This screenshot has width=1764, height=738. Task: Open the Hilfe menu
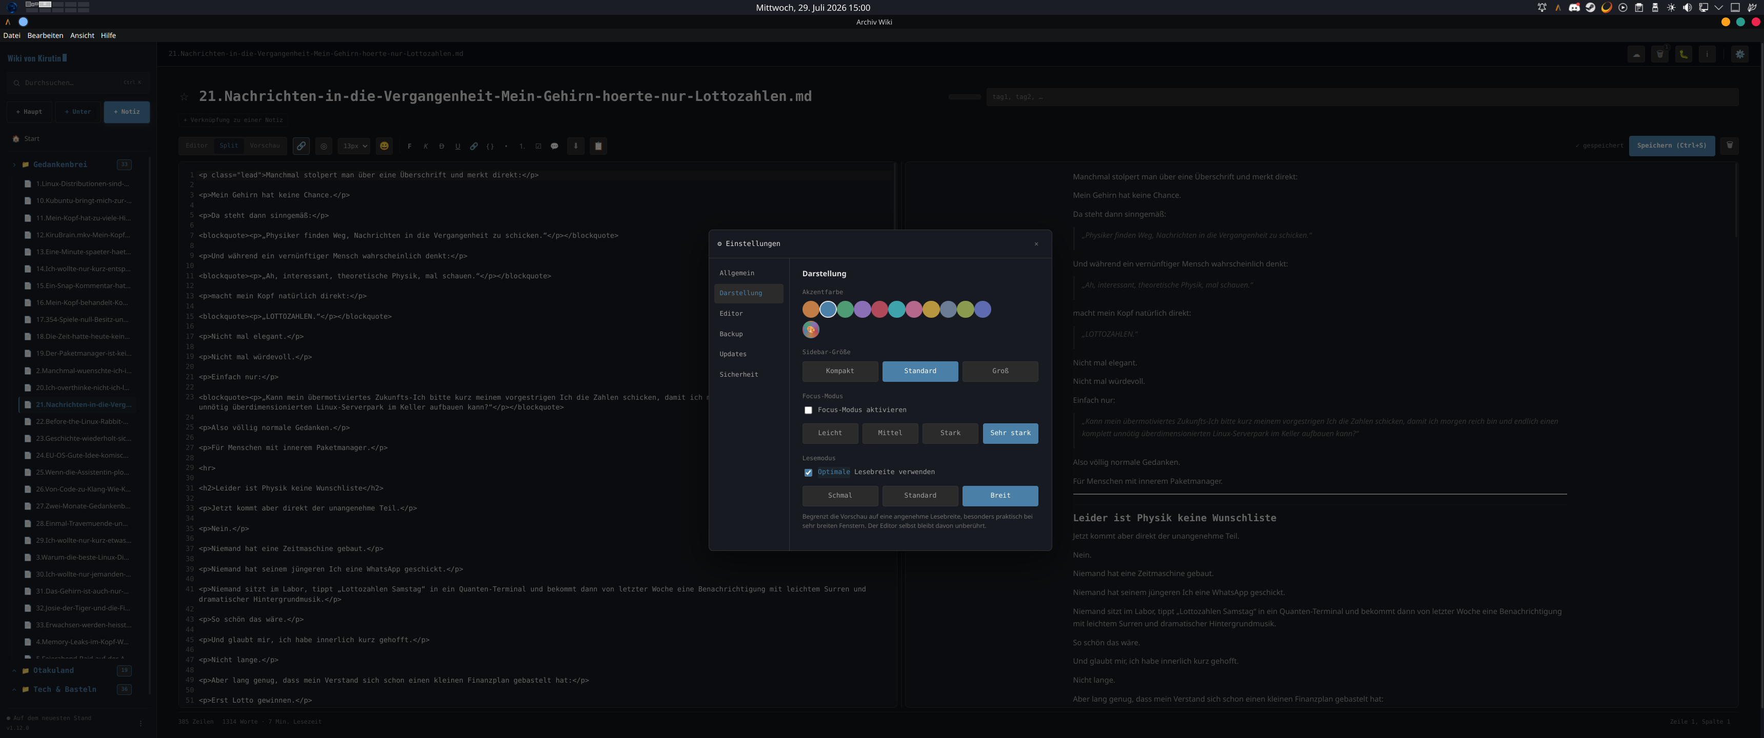click(108, 35)
